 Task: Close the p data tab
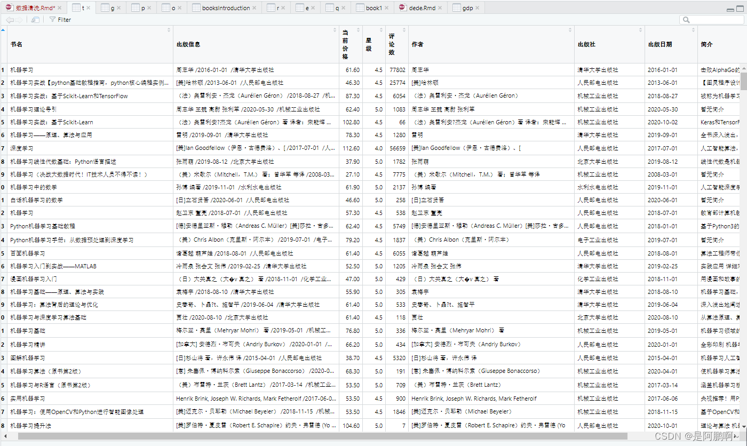(x=149, y=8)
